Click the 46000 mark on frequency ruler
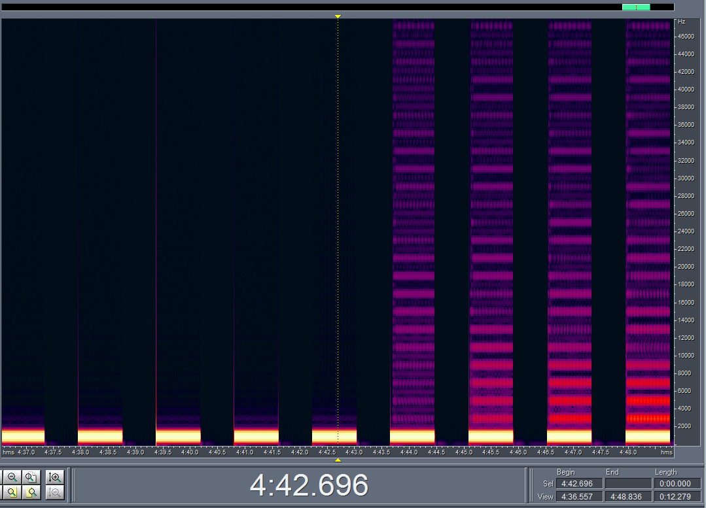 pyautogui.click(x=686, y=37)
